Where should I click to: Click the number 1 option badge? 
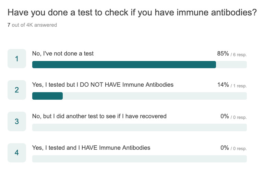[x=17, y=59]
